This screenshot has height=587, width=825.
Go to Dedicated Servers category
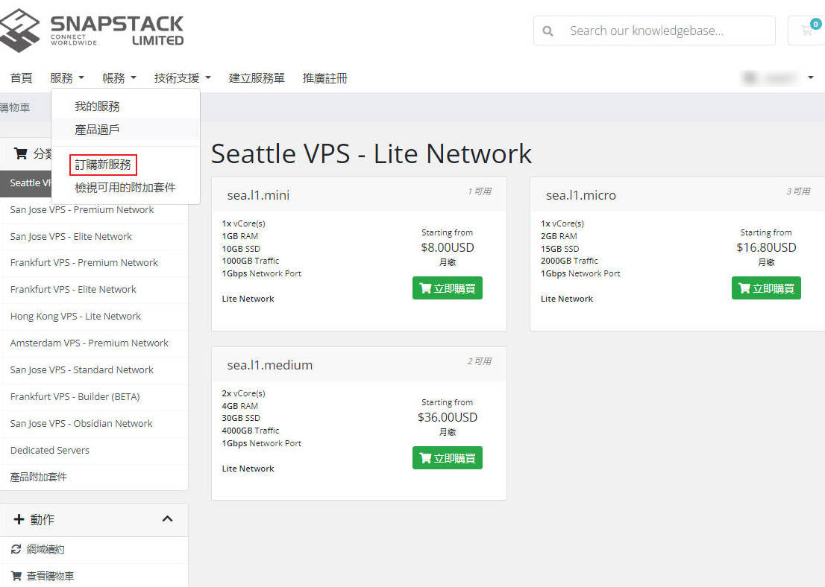pyautogui.click(x=50, y=450)
